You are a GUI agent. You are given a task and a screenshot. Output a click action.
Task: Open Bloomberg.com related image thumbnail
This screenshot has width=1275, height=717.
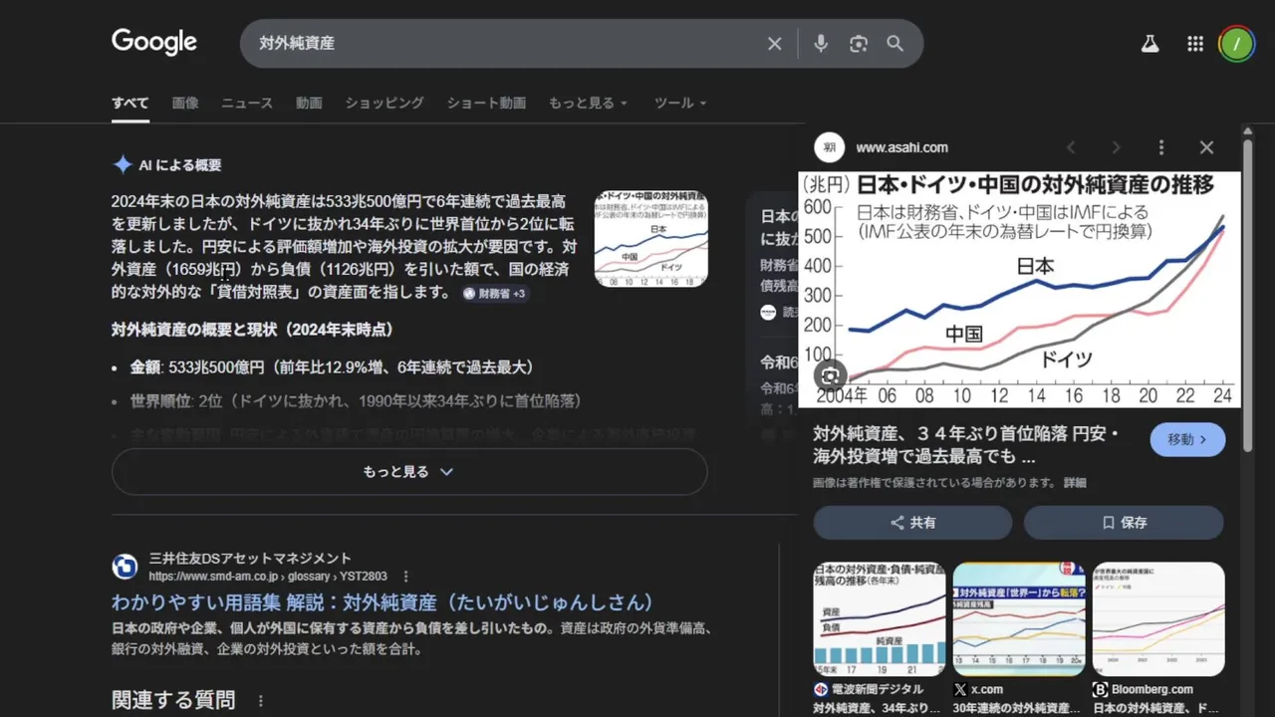(1158, 619)
